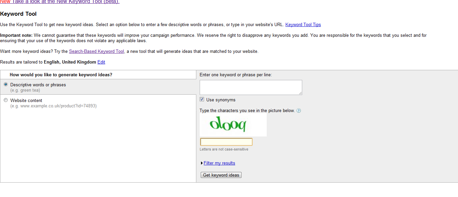Open the Search-Based Keyword Tool link
458x197 pixels.
96,52
